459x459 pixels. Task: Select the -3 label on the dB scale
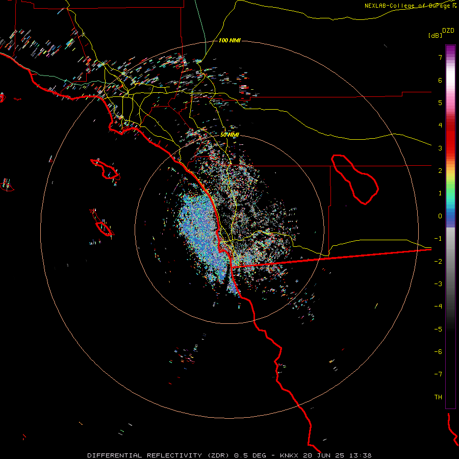438,284
